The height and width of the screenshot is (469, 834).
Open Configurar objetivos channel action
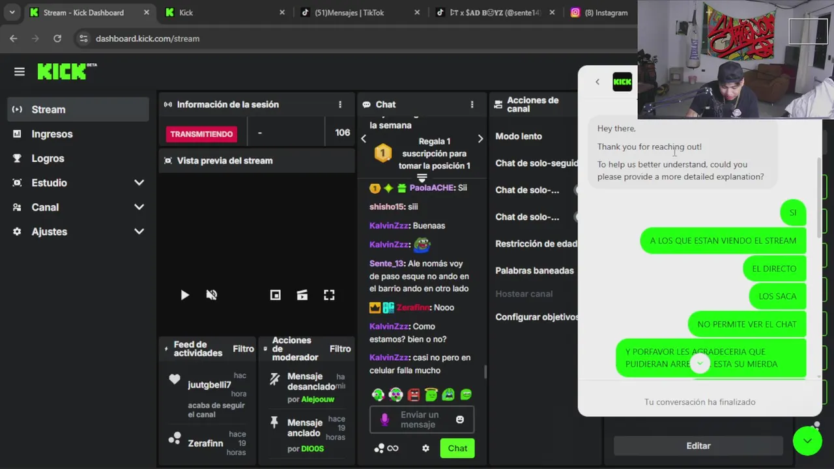pos(537,317)
